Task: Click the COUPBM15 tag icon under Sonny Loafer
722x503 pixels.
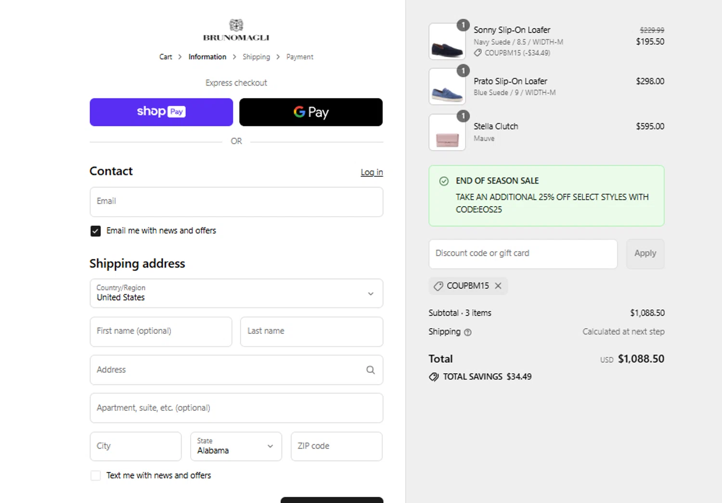Action: tap(477, 53)
